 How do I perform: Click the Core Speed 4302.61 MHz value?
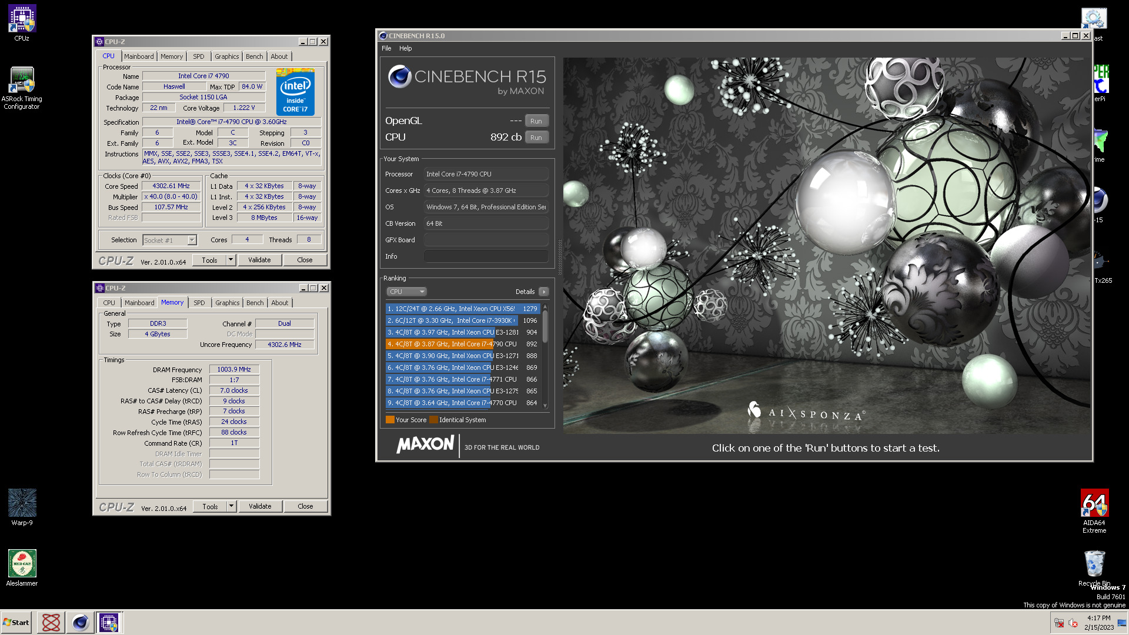tap(171, 186)
